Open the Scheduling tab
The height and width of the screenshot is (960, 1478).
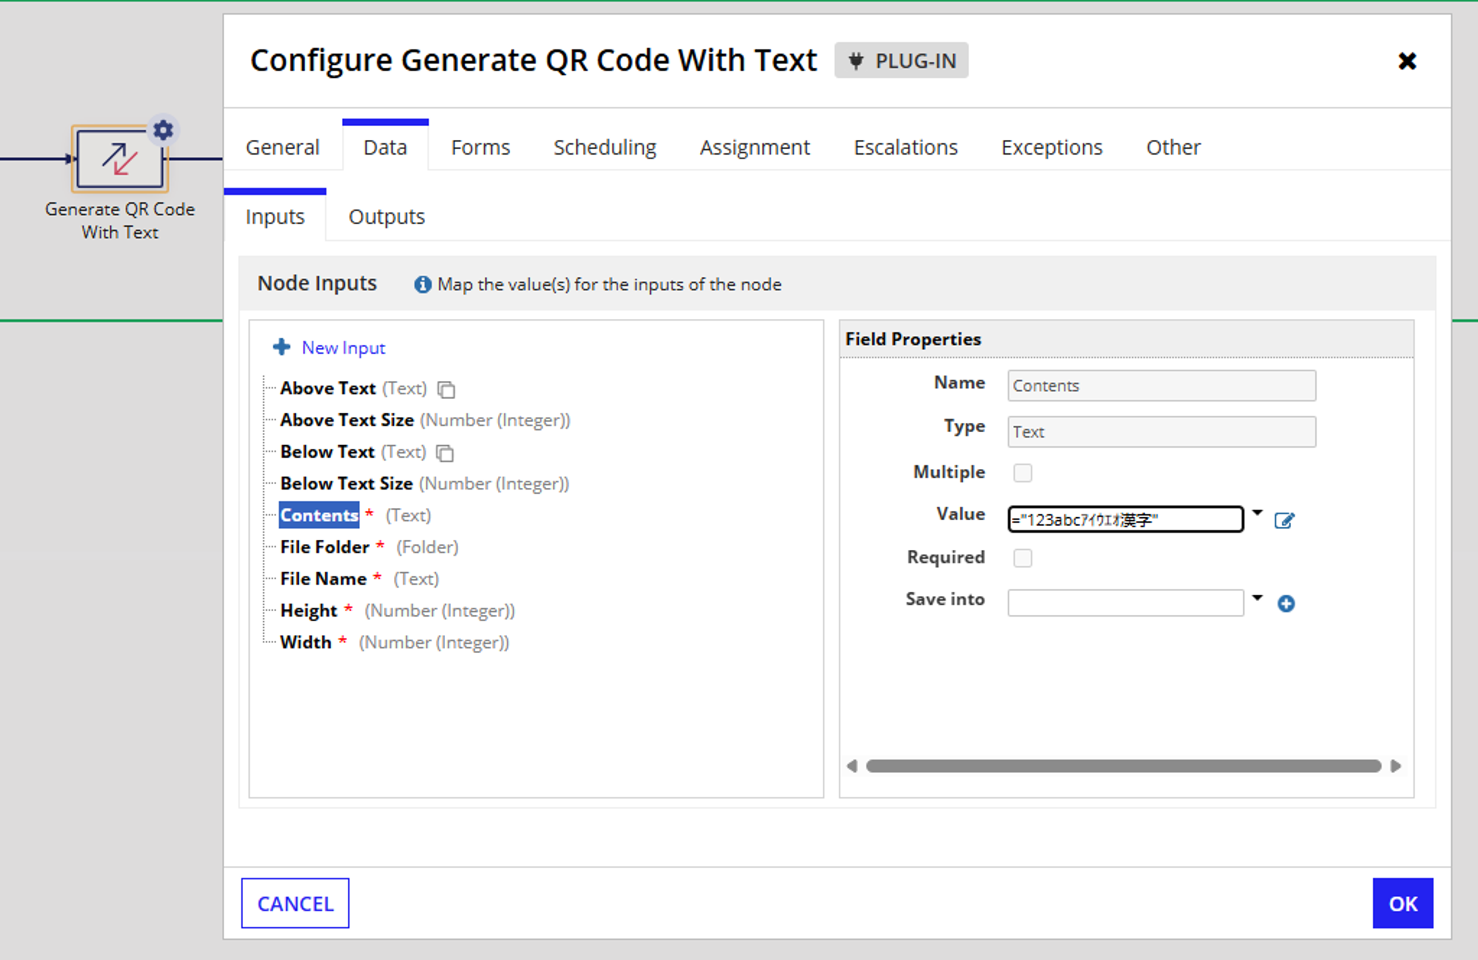pos(605,147)
